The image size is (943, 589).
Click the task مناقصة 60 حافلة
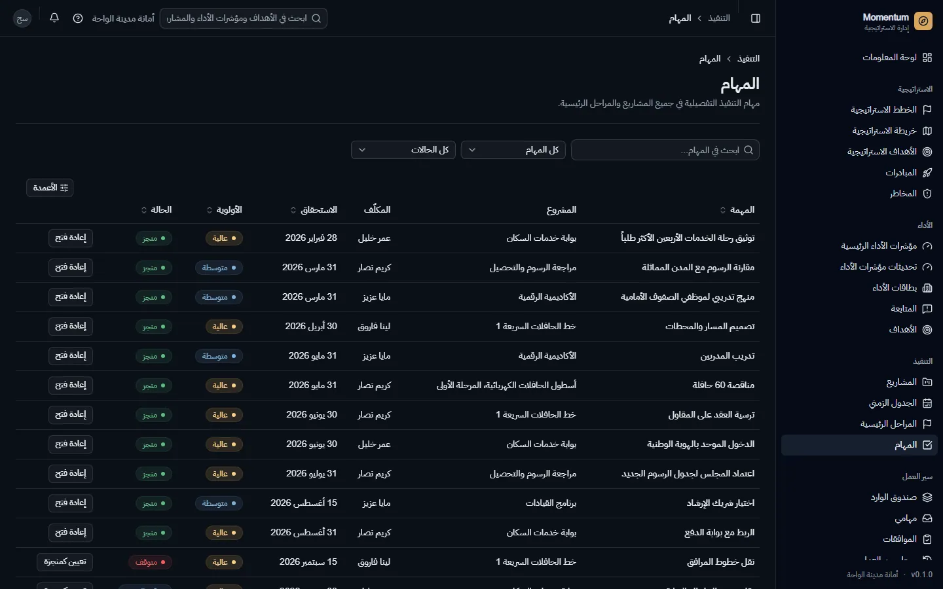724,385
